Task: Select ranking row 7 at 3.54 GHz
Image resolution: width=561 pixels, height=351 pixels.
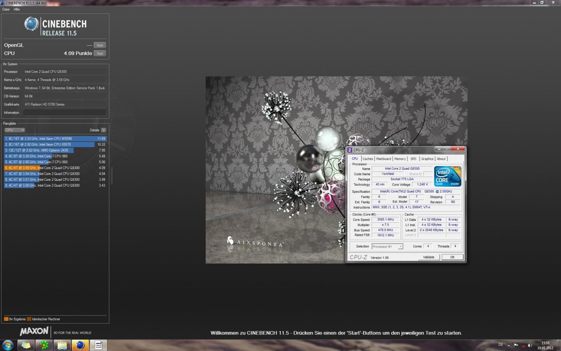Action: [55, 174]
